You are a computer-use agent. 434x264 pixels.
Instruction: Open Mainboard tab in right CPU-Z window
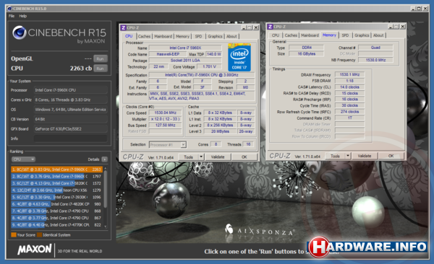pyautogui.click(x=310, y=35)
